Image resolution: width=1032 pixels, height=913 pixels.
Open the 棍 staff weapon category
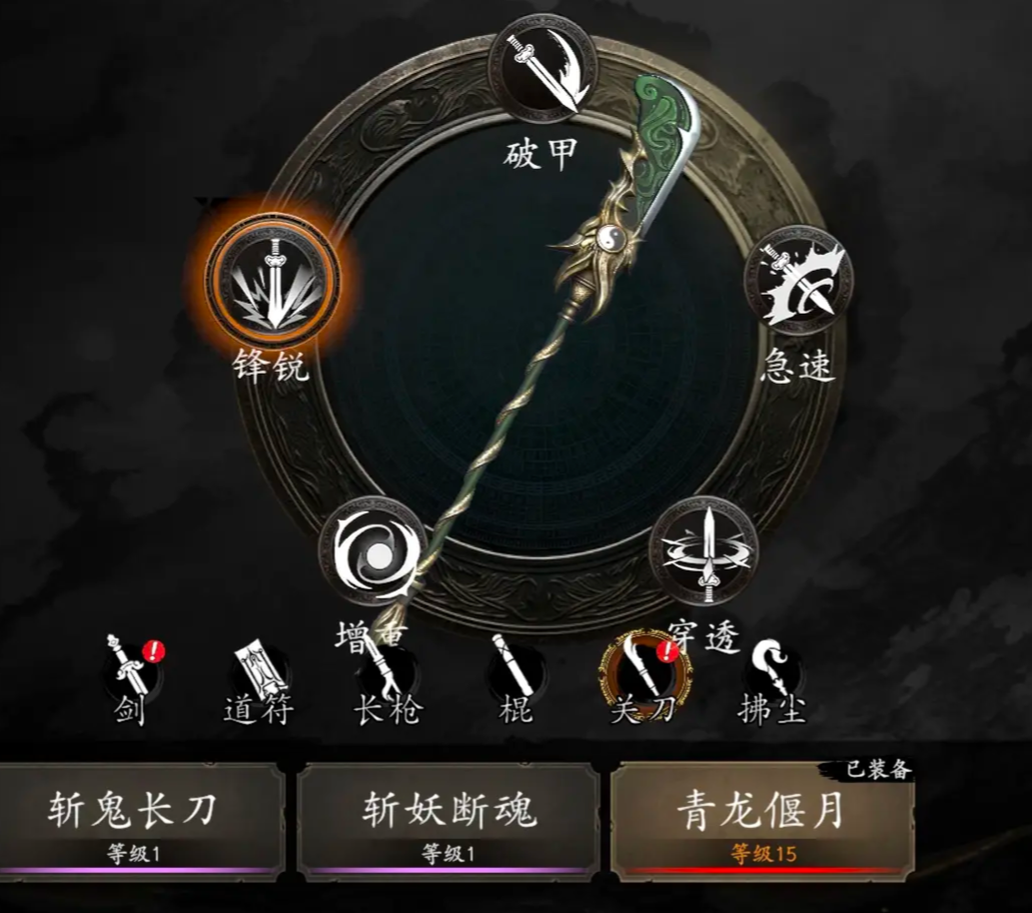[516, 680]
